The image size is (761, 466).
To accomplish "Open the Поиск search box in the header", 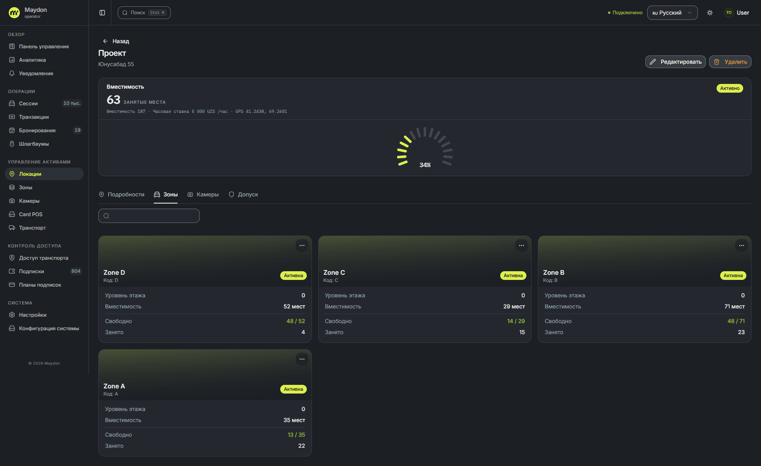I will click(144, 13).
